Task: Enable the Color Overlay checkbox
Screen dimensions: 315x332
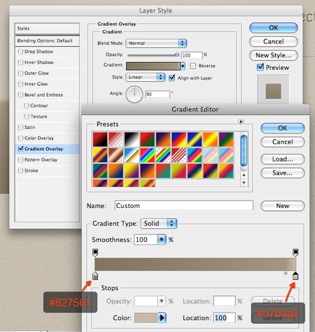Action: (x=20, y=138)
